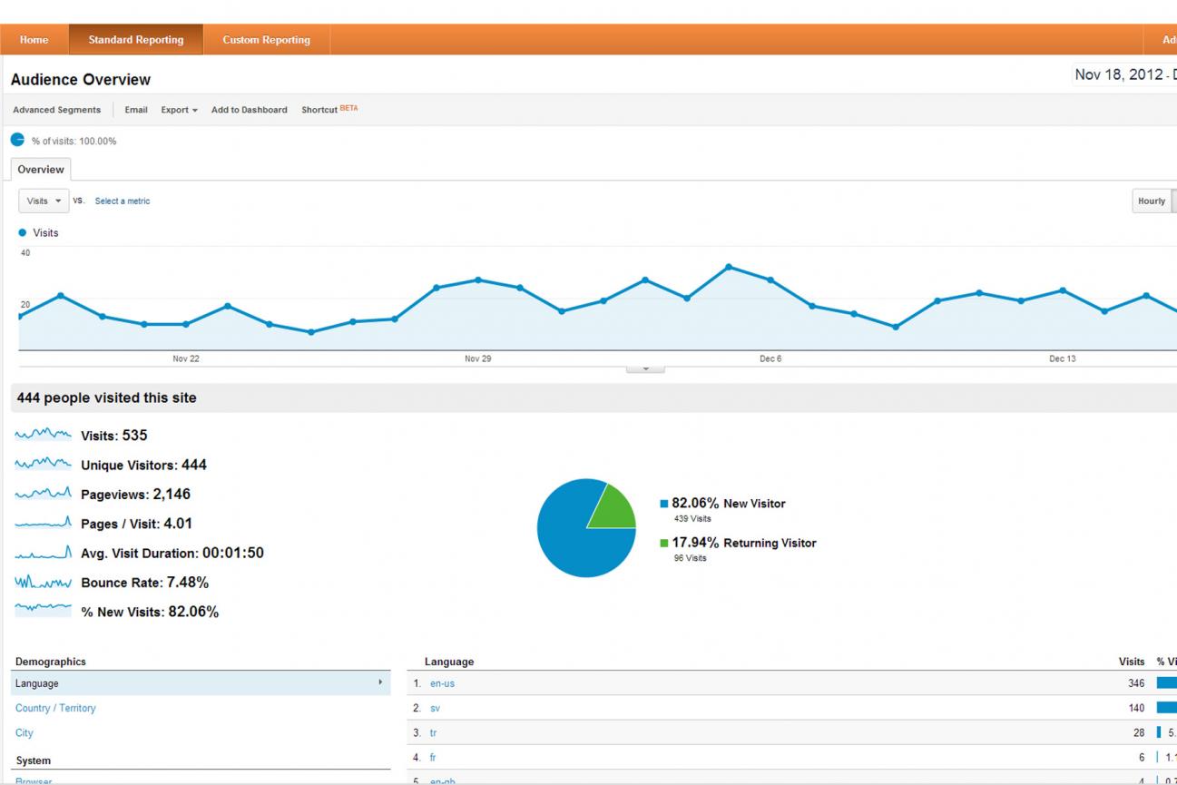The height and width of the screenshot is (785, 1177).
Task: Click the Unique Visitors sparkline icon
Action: 43,465
